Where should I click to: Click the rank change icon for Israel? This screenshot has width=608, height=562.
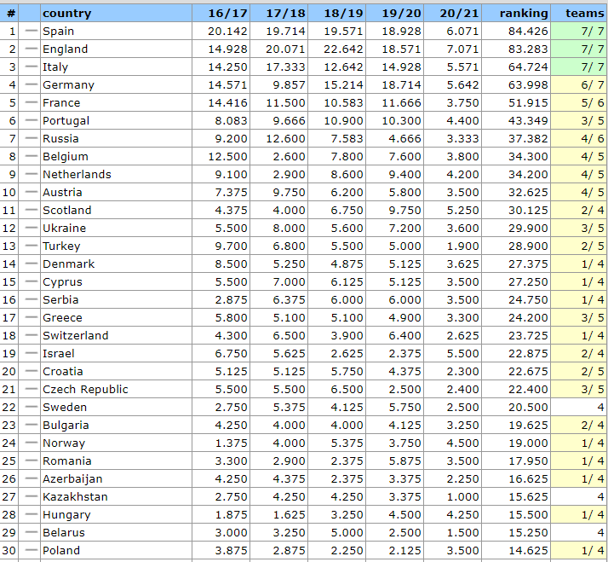tap(32, 353)
